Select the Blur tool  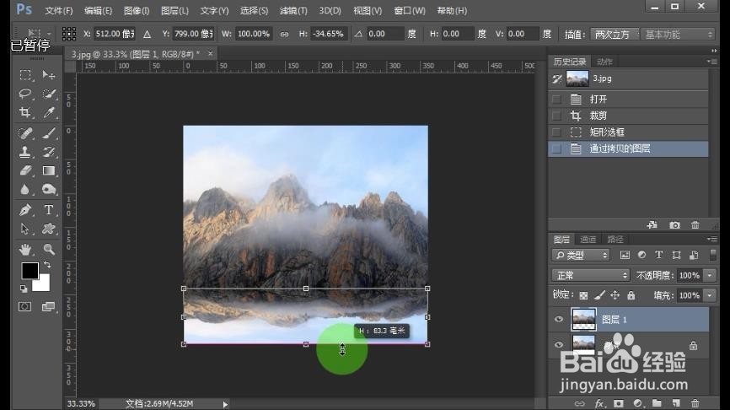click(25, 189)
